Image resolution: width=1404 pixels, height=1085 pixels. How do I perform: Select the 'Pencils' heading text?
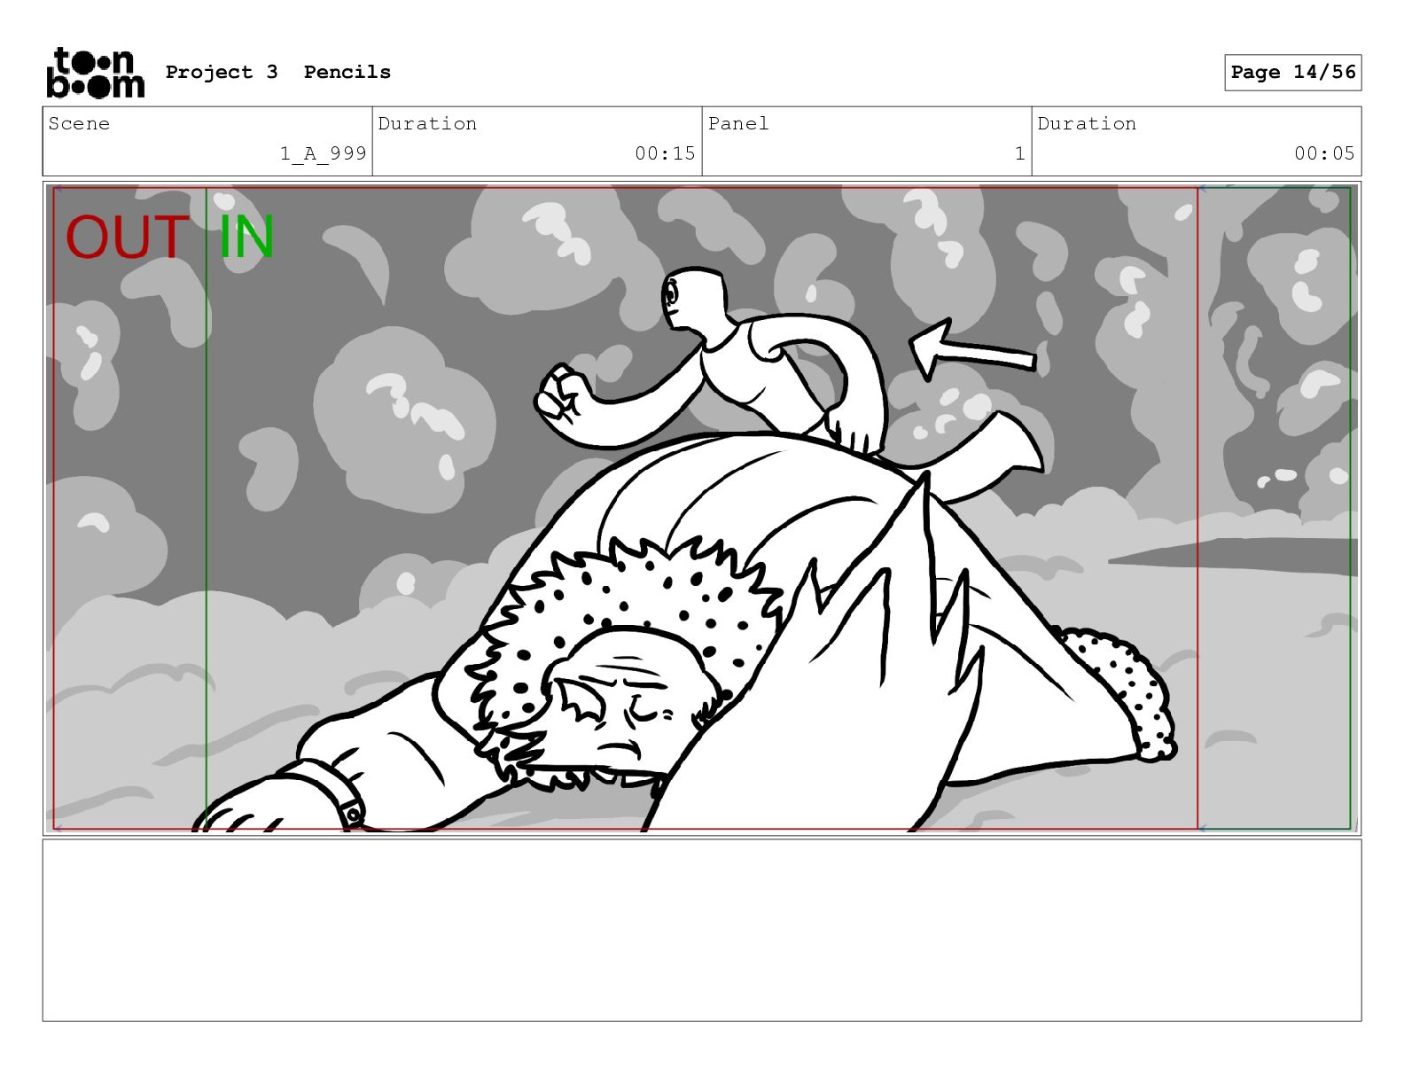pos(347,72)
